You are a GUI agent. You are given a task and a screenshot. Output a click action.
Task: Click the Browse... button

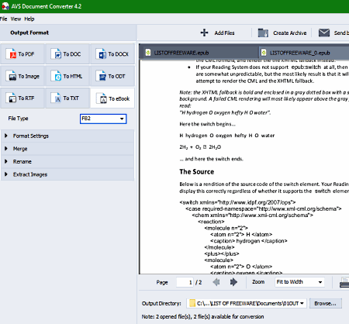point(325,303)
